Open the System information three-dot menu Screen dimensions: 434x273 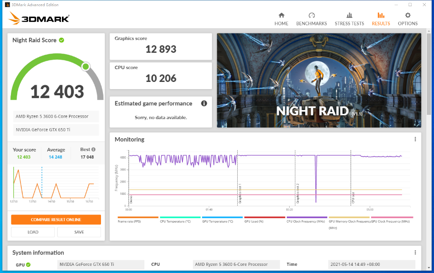[415, 253]
